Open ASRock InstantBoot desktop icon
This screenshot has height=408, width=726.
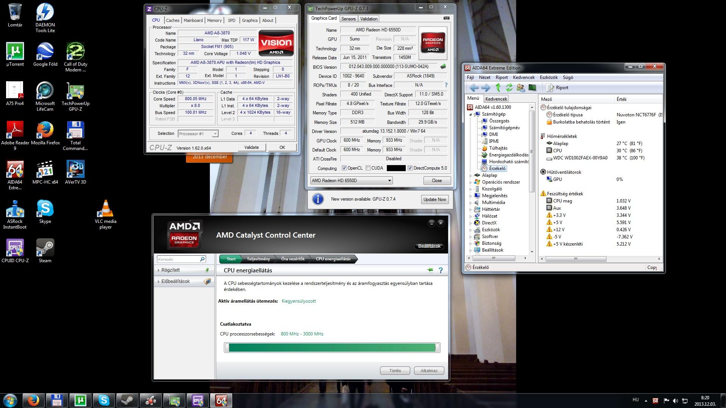click(15, 215)
